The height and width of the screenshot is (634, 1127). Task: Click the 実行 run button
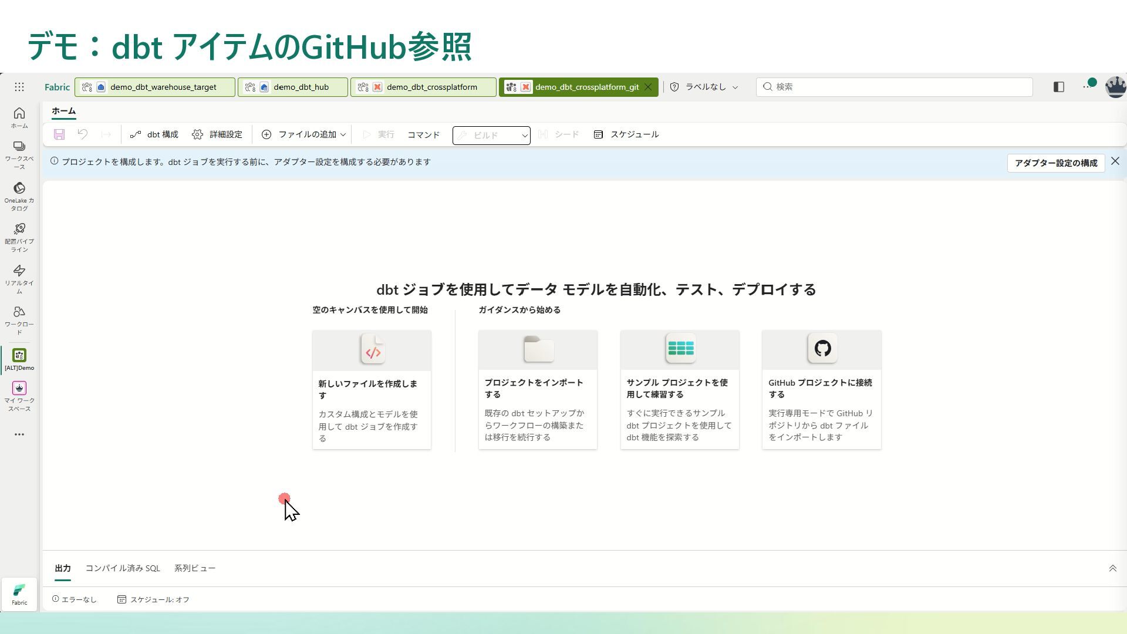[x=378, y=134]
